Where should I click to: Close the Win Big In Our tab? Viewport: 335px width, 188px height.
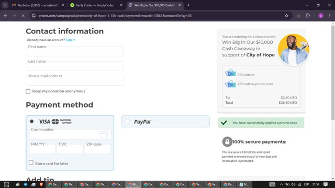[180, 5]
